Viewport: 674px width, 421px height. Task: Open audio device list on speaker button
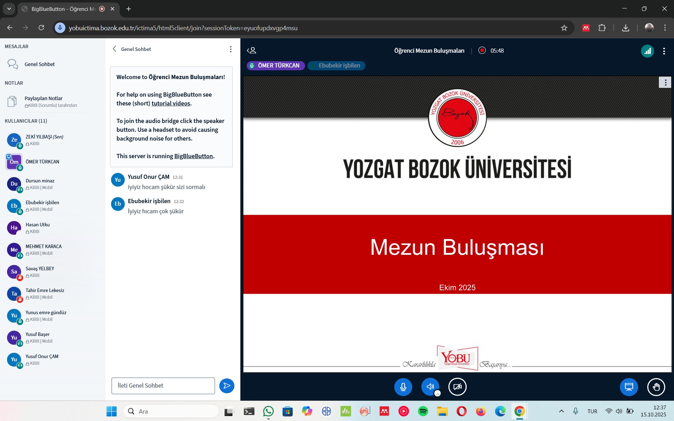tap(438, 393)
